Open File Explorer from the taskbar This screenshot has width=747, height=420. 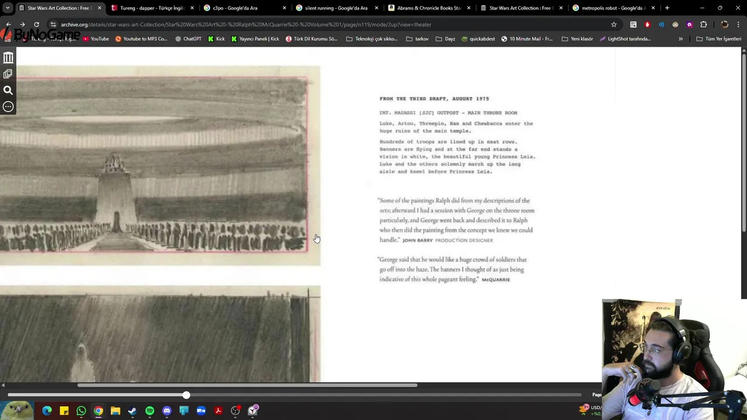[x=116, y=411]
